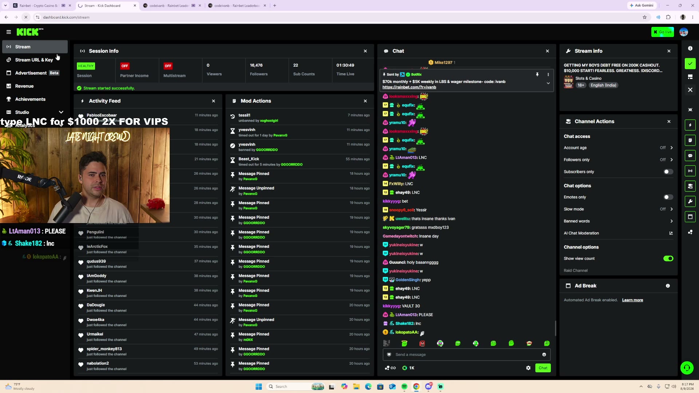This screenshot has width=699, height=393.
Task: Close the Mod Actions panel
Action: tap(366, 101)
